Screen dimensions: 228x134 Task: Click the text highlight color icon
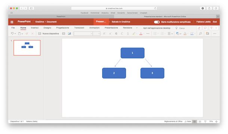click(x=134, y=33)
